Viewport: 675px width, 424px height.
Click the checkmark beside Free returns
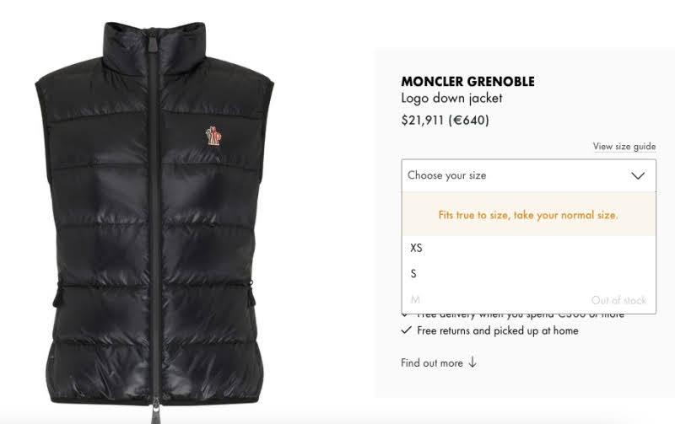406,330
